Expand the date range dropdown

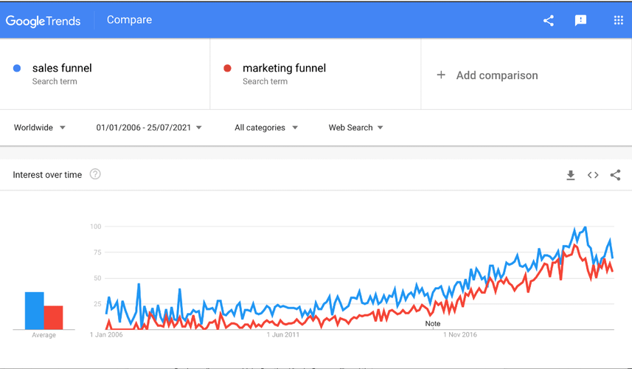click(149, 128)
